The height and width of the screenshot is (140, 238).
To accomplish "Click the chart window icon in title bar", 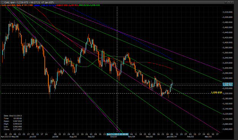I will click(2, 2).
